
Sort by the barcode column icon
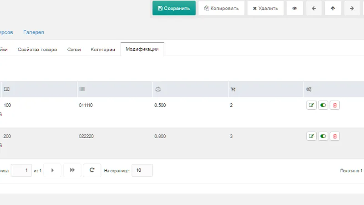pos(82,89)
